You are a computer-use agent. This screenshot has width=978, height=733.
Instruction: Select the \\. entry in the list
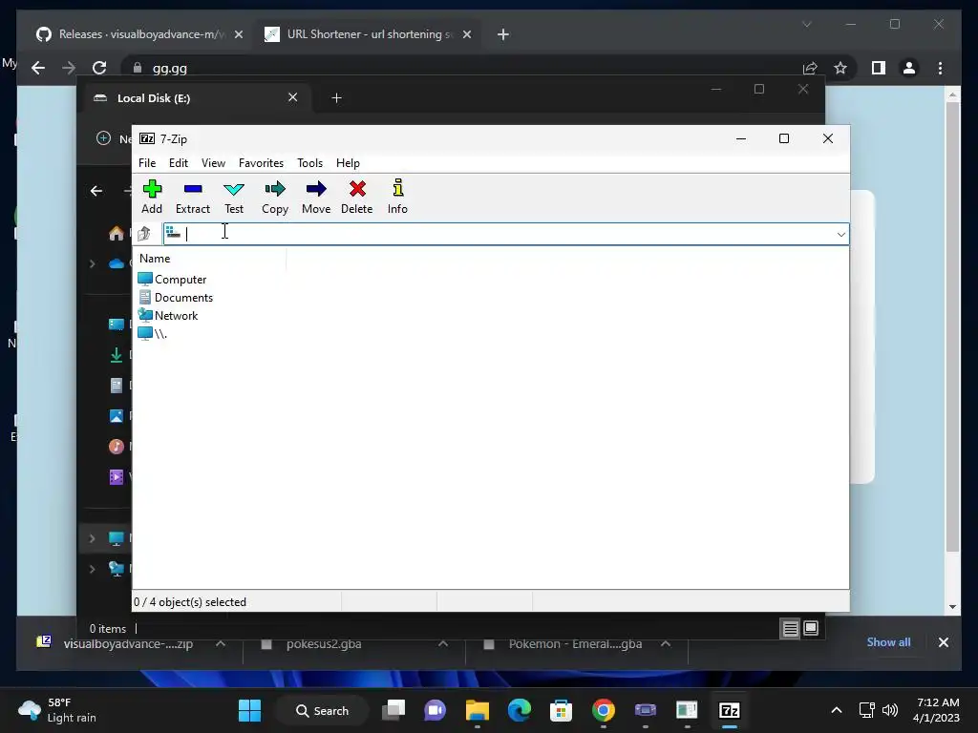tap(152, 333)
